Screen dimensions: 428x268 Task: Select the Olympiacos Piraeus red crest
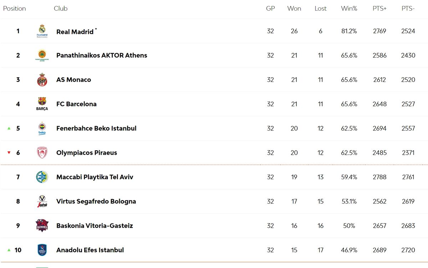(x=42, y=153)
